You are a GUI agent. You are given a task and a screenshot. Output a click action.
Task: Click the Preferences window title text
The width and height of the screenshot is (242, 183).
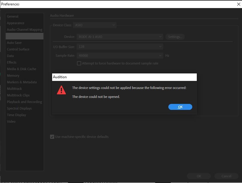coord(10,4)
